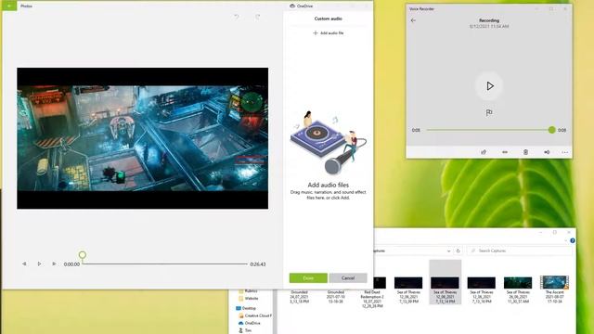Open Website folder in sidebar
This screenshot has width=594, height=334.
tap(249, 299)
